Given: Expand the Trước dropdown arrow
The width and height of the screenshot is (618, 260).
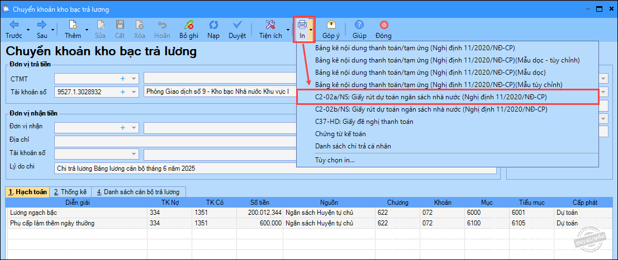Looking at the screenshot, I should [x=27, y=30].
